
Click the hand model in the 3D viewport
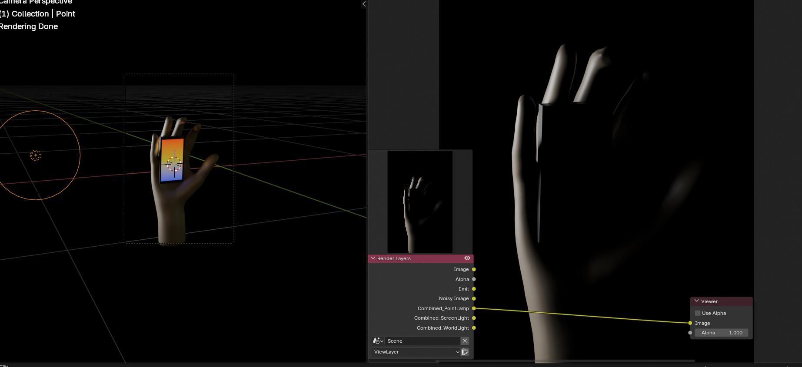[172, 208]
